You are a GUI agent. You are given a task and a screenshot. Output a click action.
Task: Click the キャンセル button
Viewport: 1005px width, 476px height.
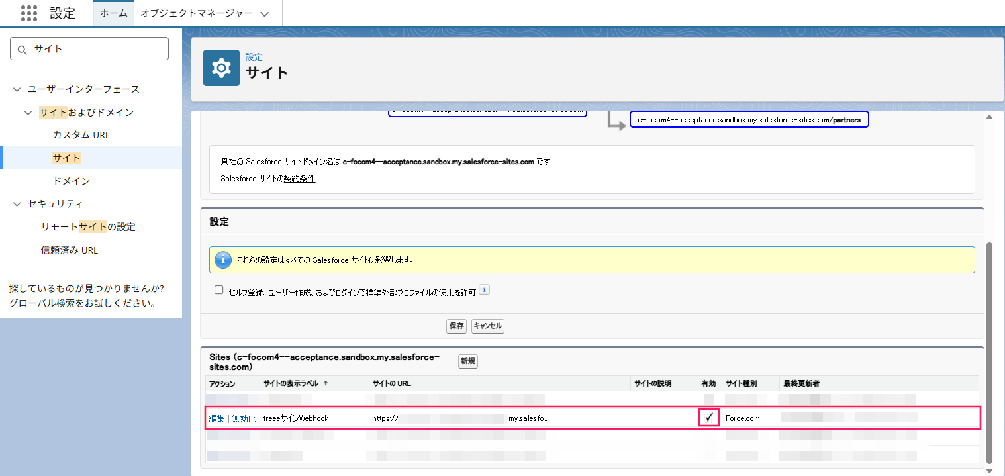point(488,326)
